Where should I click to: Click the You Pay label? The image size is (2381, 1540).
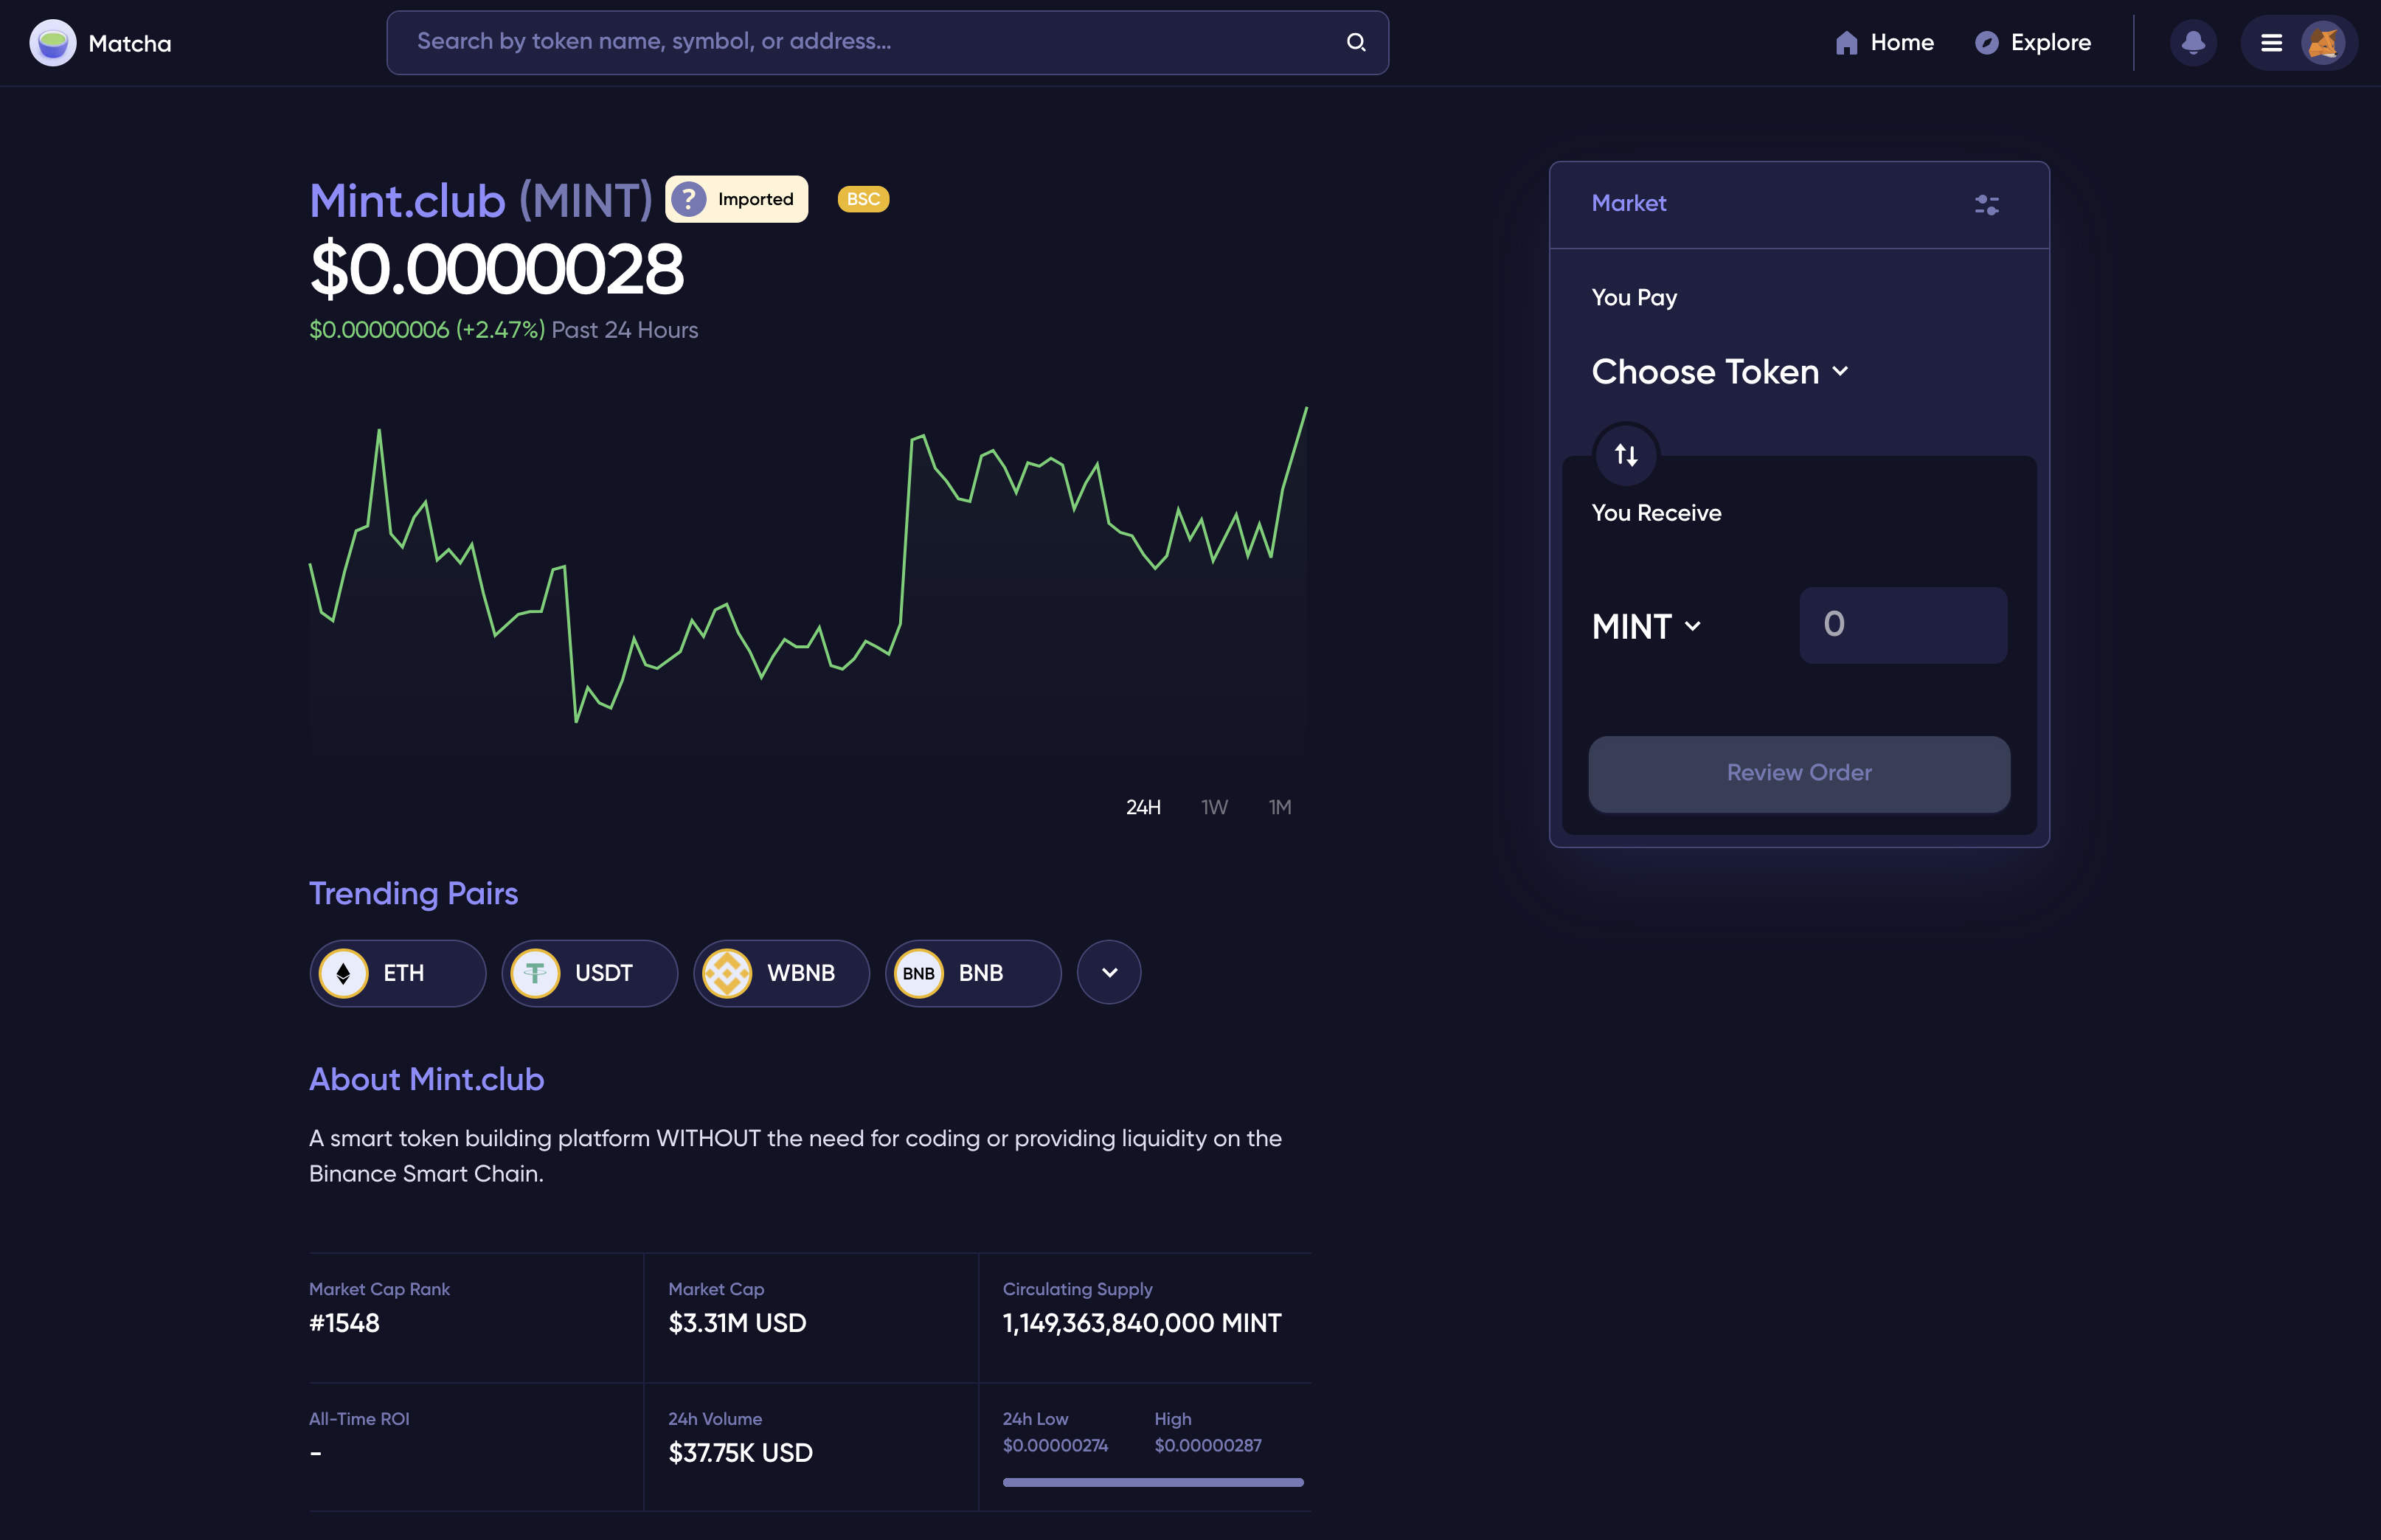1634,298
